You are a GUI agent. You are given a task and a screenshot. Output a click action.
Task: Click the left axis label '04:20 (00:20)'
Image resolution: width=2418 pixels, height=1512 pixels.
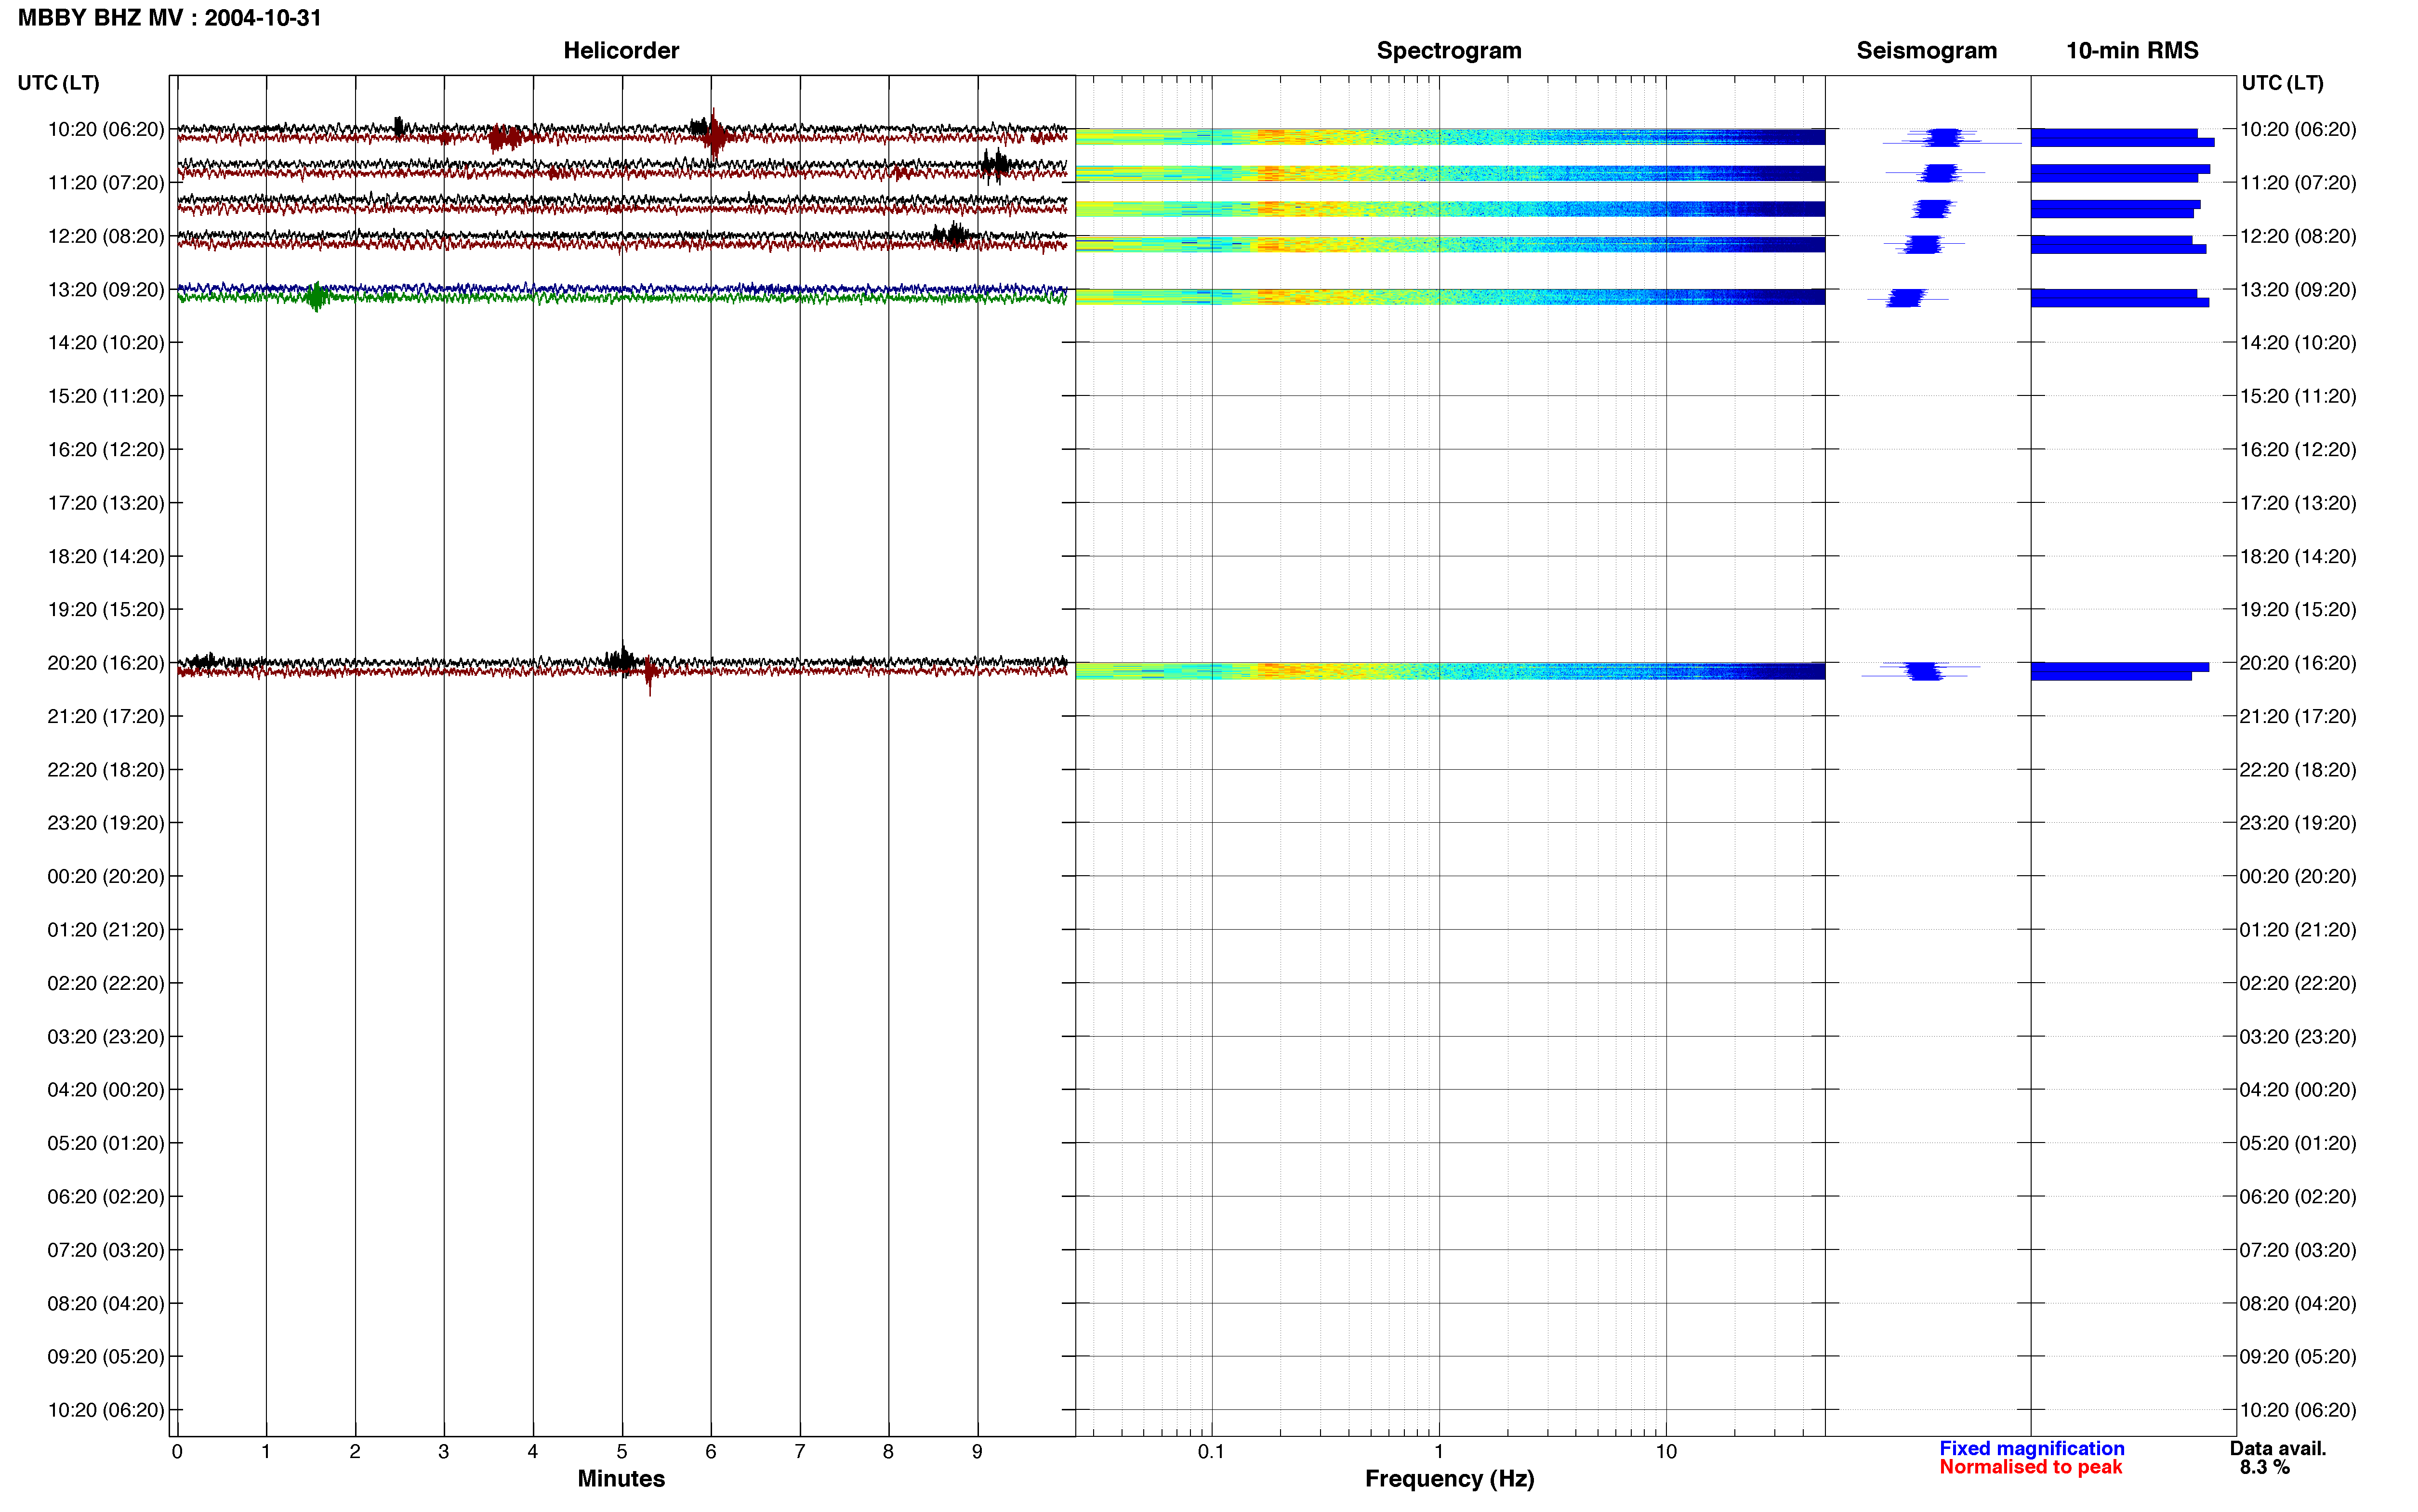[x=106, y=1090]
